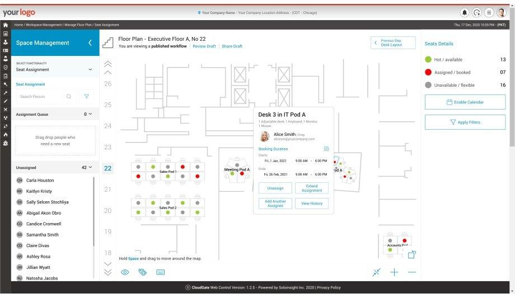Click the tags icon below map
The image size is (515, 298).
(143, 272)
